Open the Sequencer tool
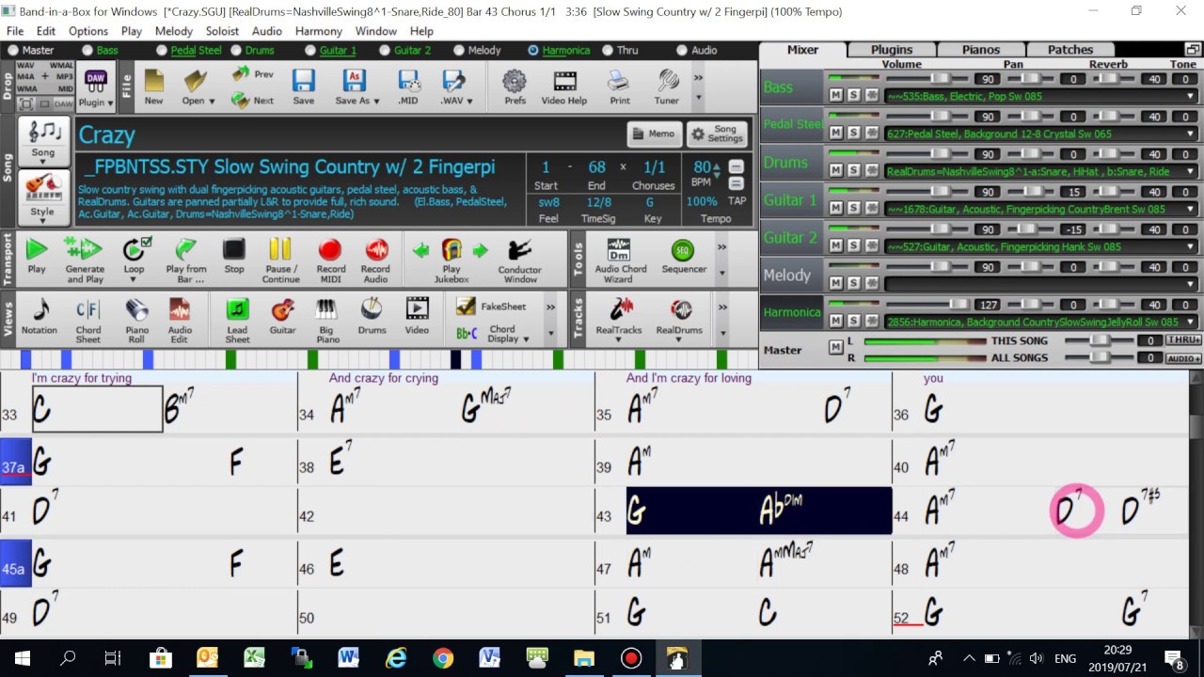The image size is (1204, 677). pyautogui.click(x=684, y=256)
